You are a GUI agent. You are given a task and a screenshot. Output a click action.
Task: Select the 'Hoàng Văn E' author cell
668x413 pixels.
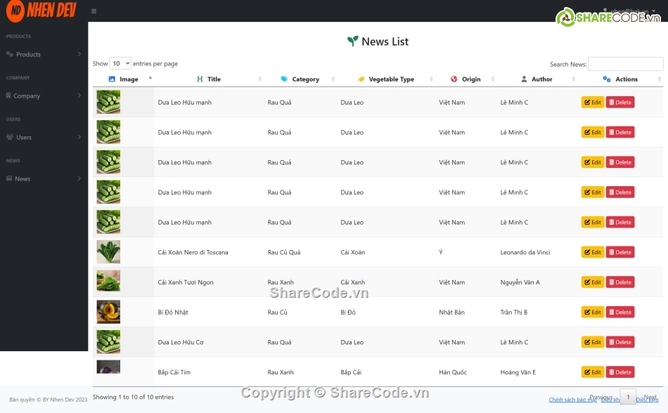pos(518,372)
